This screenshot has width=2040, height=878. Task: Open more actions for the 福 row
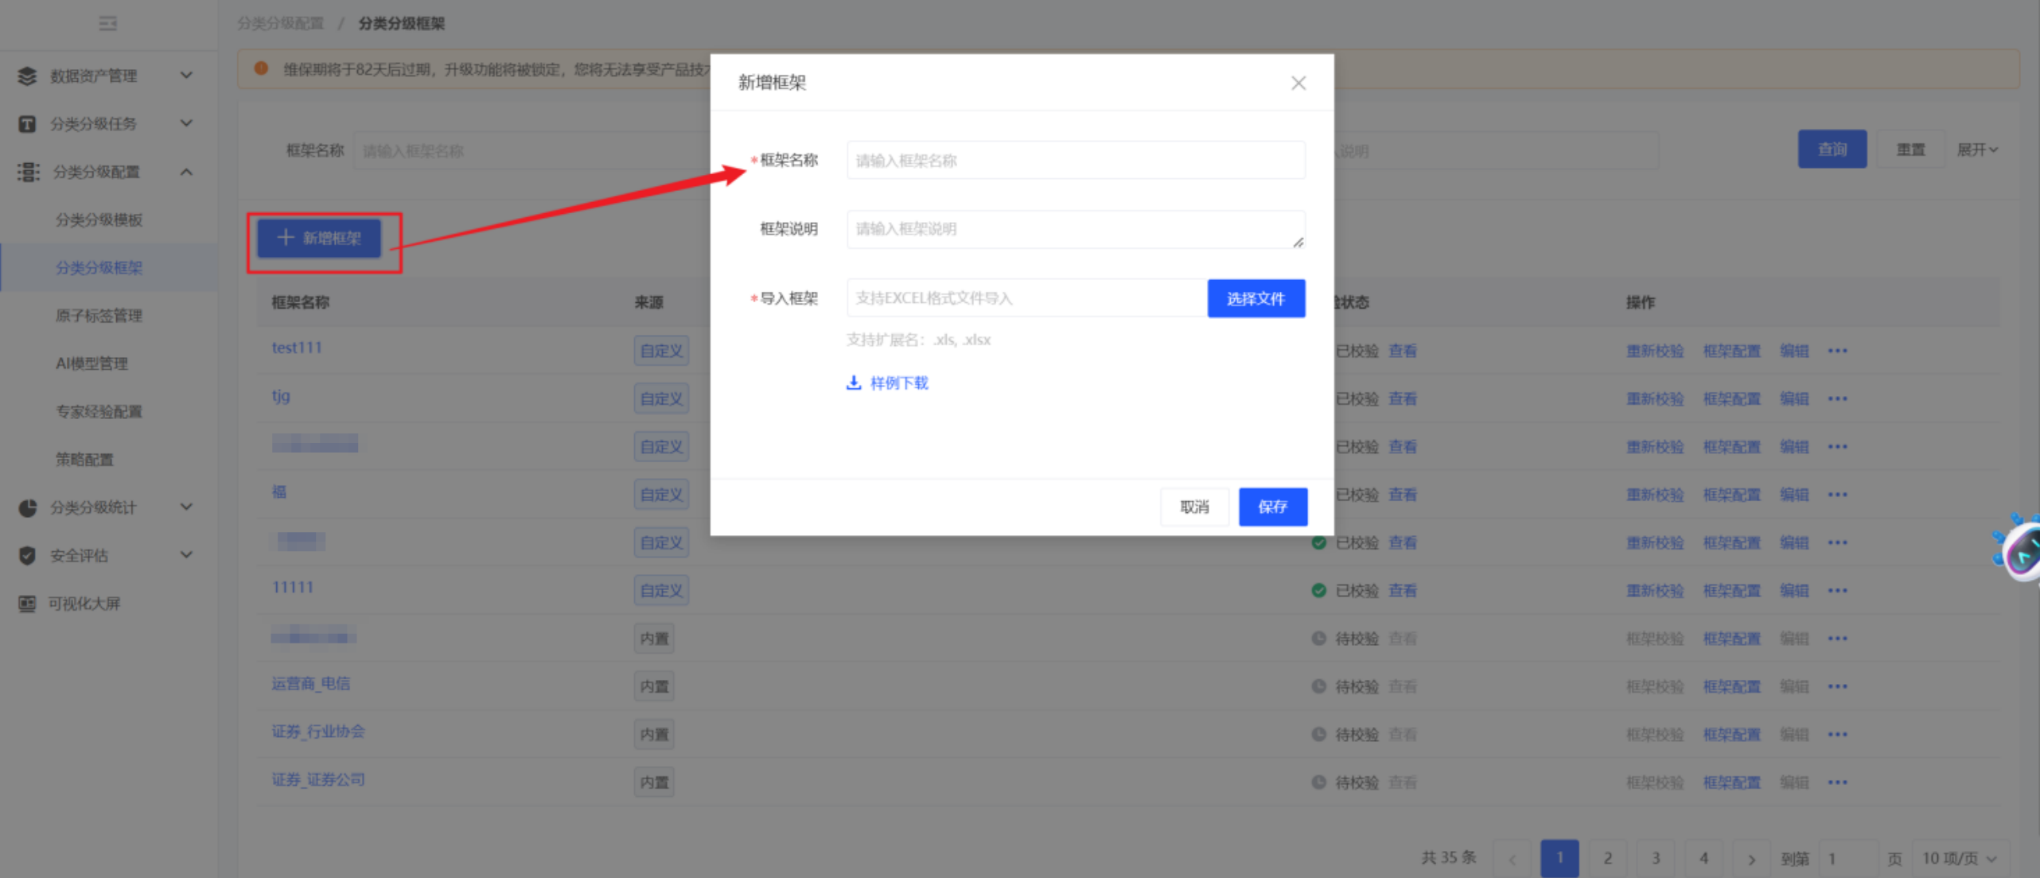click(x=1837, y=495)
